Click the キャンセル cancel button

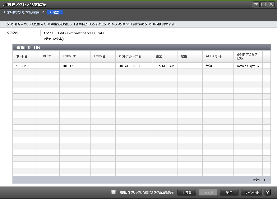point(252,192)
